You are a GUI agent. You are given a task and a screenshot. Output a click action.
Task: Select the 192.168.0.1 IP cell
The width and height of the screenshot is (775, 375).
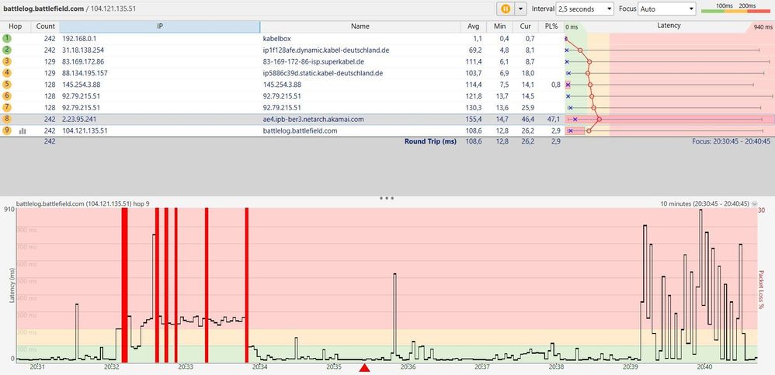(79, 39)
